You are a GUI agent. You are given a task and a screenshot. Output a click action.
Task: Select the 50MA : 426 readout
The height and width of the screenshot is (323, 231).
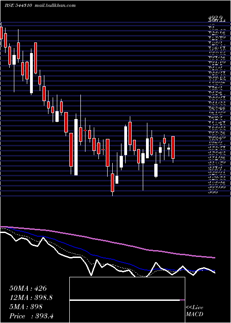28,288
